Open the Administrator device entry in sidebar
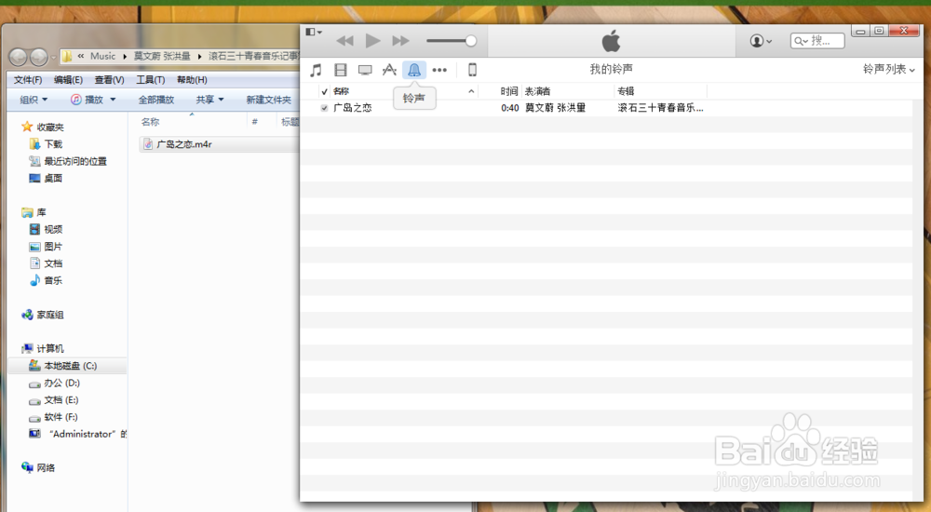The height and width of the screenshot is (512, 931). [78, 434]
